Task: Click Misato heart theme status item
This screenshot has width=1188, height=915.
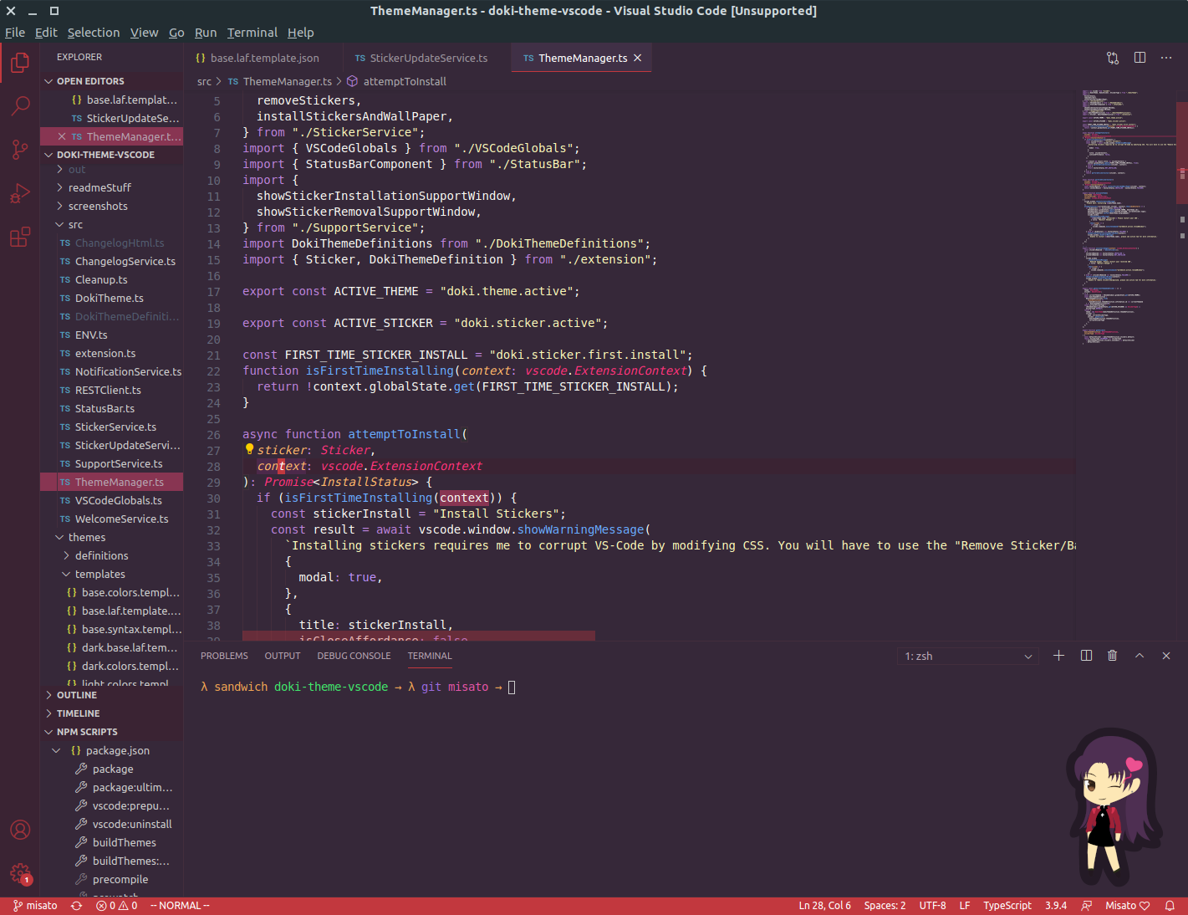Action: [1127, 906]
